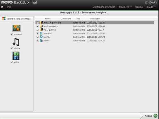The height and width of the screenshot is (119, 159).
Task: Maximize the Nero BackItUp window
Action: point(151,3)
